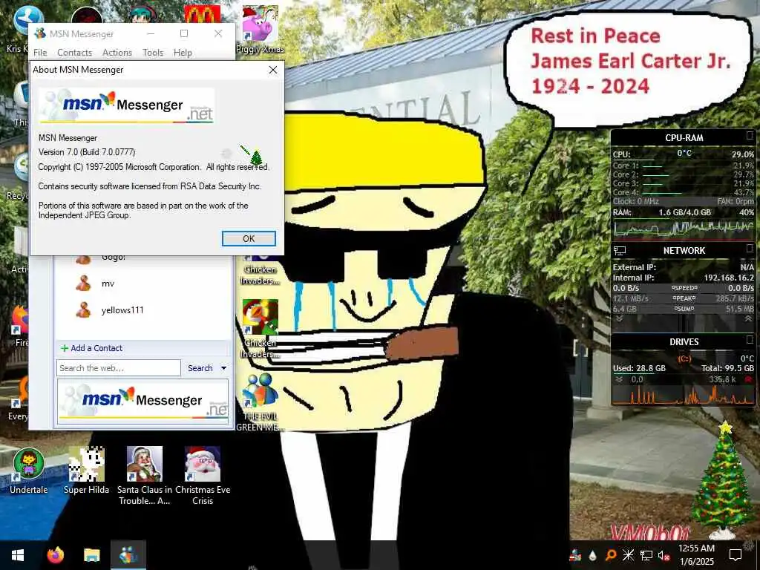Click the MSN Messenger tray icon
760x570 pixels.
pos(575,555)
